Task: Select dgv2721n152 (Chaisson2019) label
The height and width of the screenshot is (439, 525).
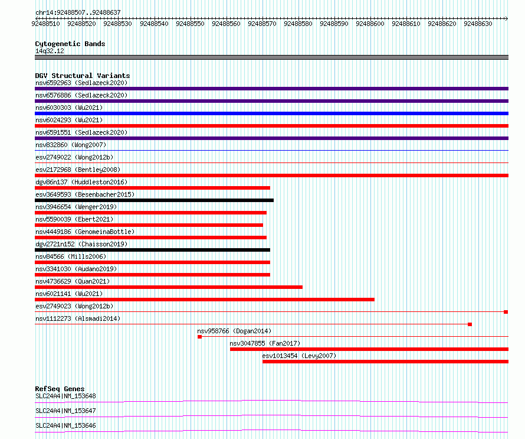Action: [x=81, y=244]
